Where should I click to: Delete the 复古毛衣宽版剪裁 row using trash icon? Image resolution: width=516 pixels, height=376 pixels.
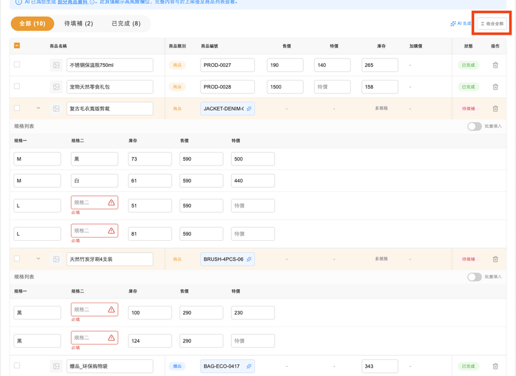tap(495, 108)
